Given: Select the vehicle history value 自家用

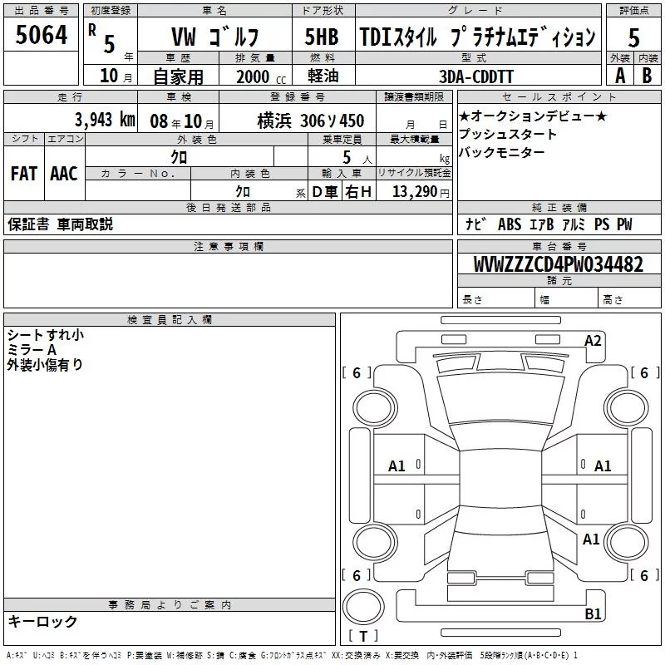Looking at the screenshot, I should [178, 76].
